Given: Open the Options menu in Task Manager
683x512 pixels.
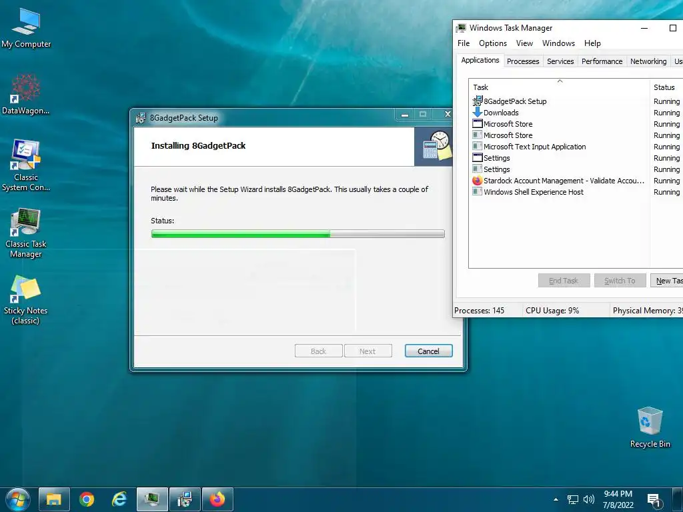Looking at the screenshot, I should coord(493,43).
